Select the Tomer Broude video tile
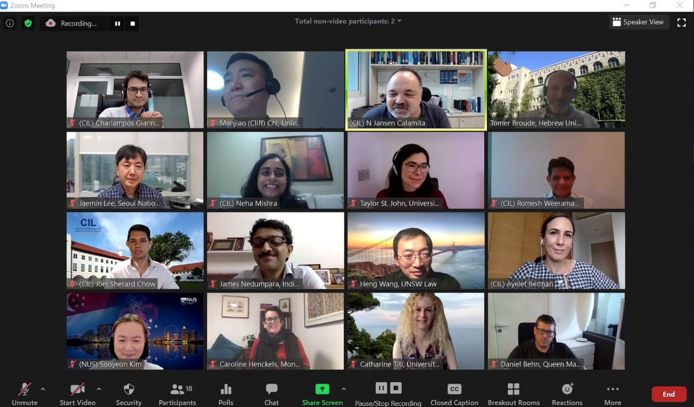The height and width of the screenshot is (407, 694). pos(556,90)
